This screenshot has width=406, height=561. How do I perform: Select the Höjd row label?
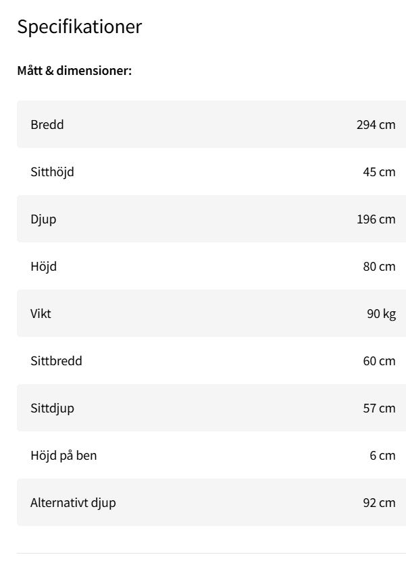coord(43,266)
